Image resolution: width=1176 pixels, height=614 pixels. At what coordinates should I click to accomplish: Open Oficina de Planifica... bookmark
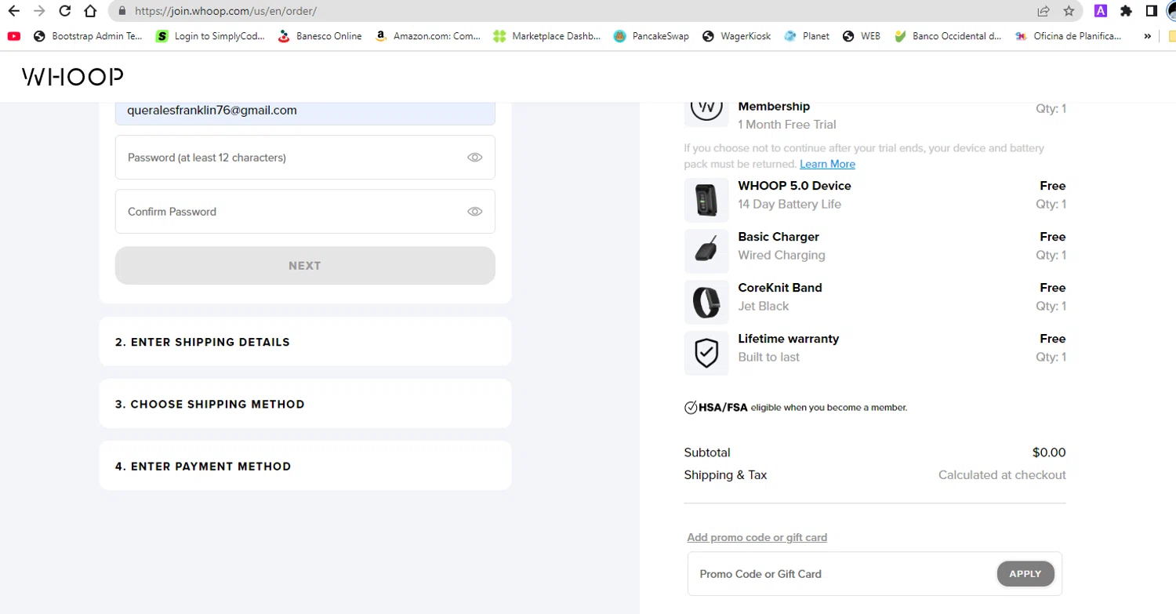click(x=1068, y=36)
